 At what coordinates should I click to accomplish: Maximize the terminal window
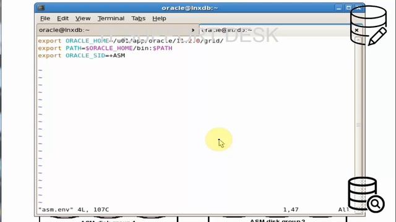coord(348,8)
